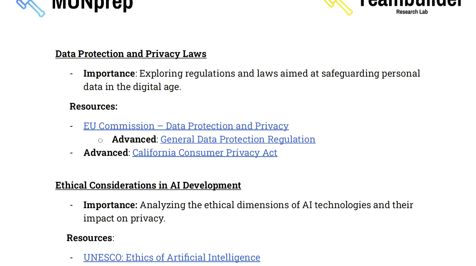Image resolution: width=476 pixels, height=266 pixels.
Task: Click the text 'impact on privacy.'
Action: click(124, 218)
